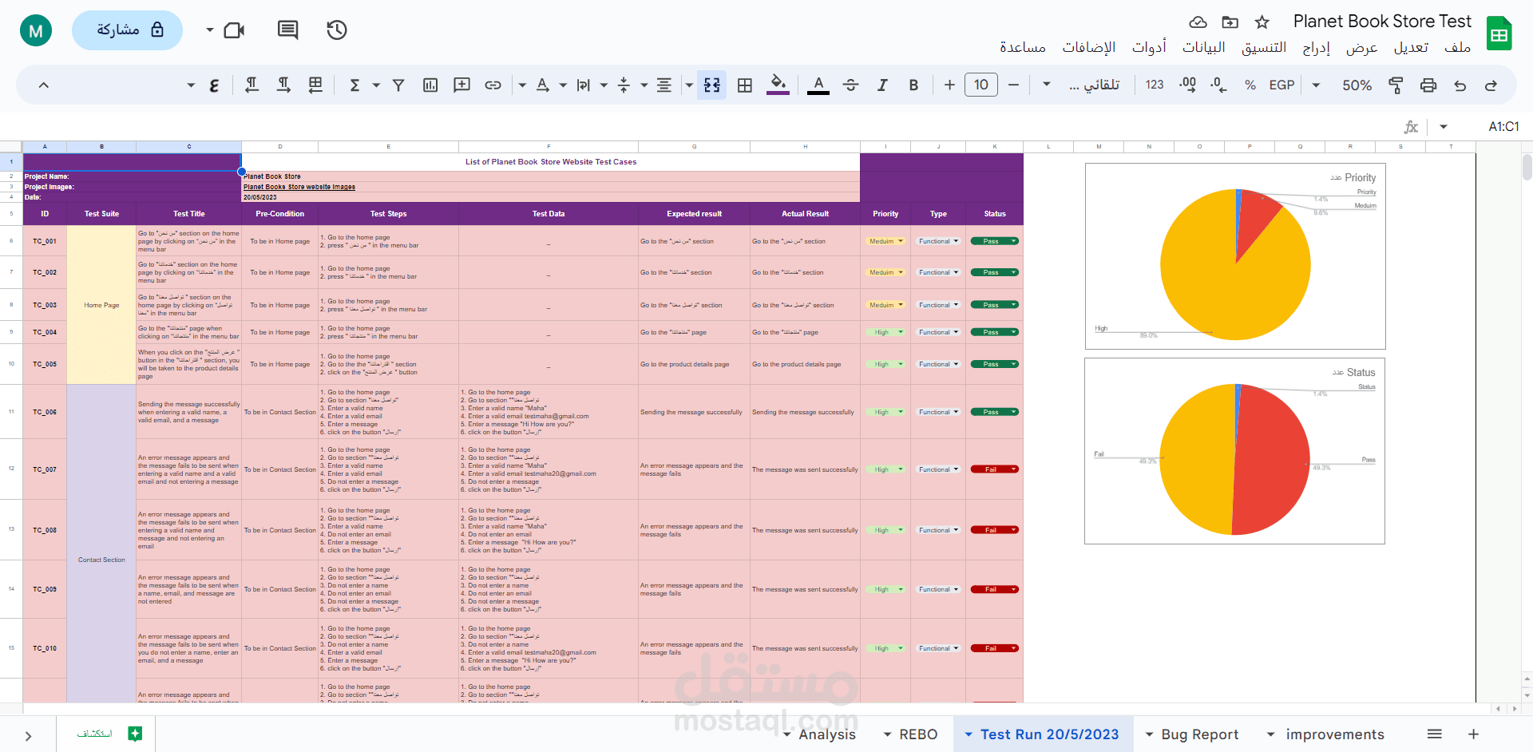This screenshot has width=1533, height=752.
Task: Start a Meet call from the camera icon
Action: (x=235, y=30)
